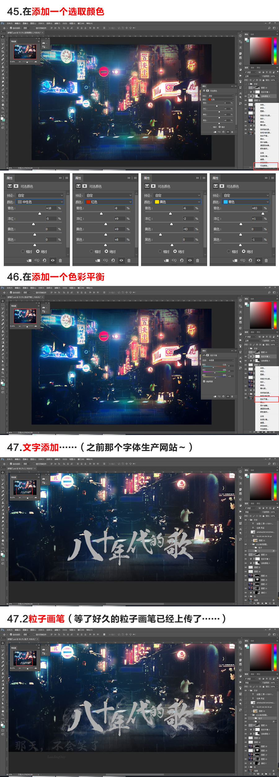Open 文件(F) menu in step 45 Photoshop window
279x777 pixels.
point(10,23)
